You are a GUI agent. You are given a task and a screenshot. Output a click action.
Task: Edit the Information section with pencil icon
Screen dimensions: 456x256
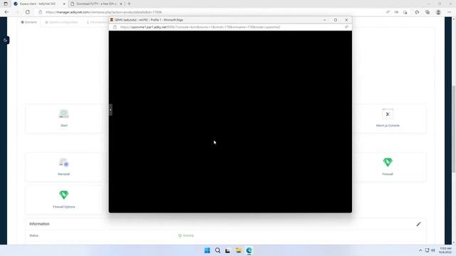point(418,224)
